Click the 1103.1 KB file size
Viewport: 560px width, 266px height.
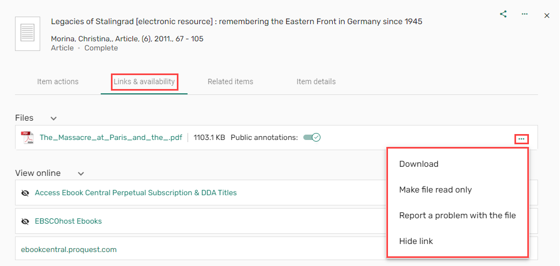click(x=210, y=137)
